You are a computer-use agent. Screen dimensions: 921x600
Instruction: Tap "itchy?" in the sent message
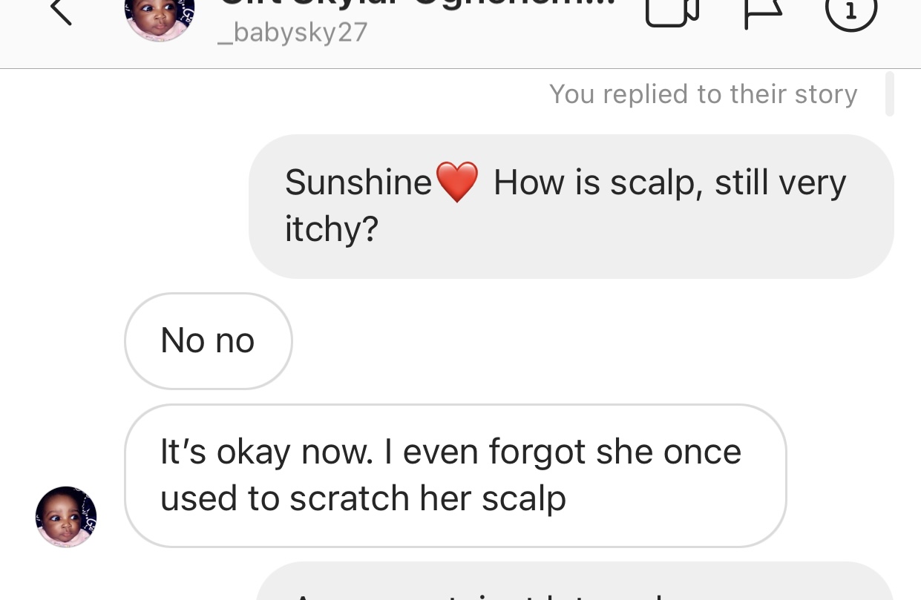point(332,229)
